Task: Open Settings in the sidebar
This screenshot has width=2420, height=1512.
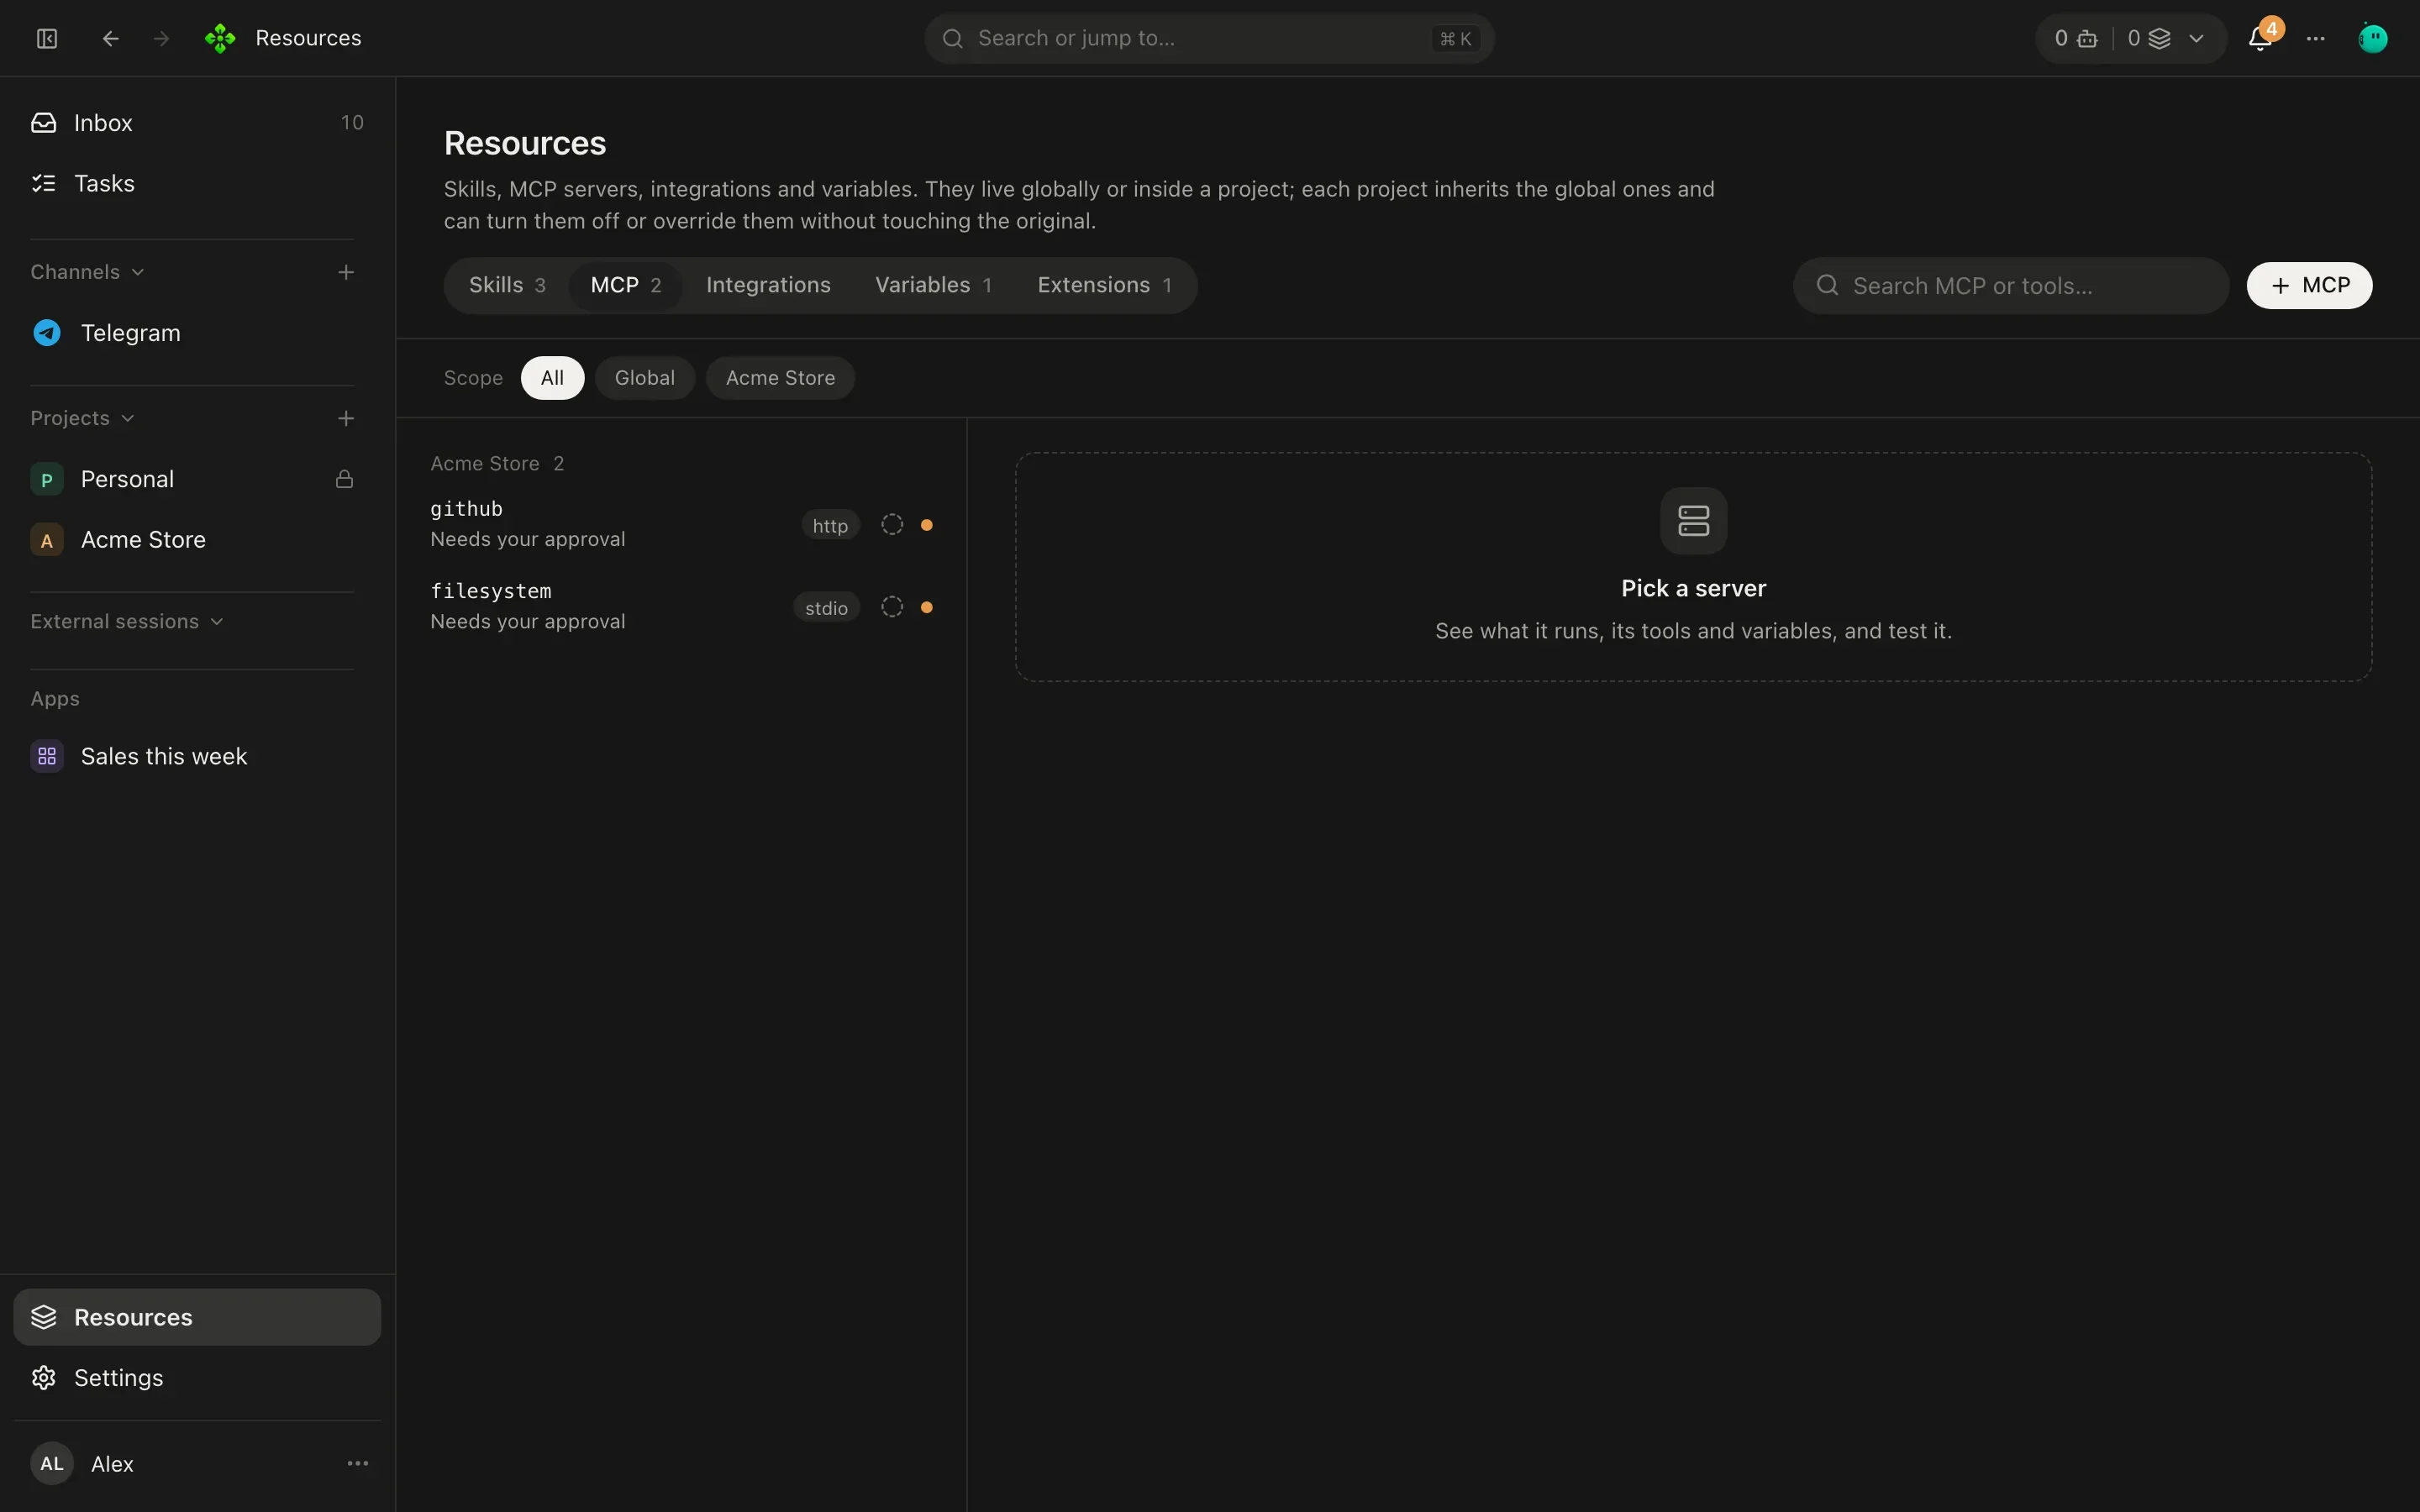Action: 197,1377
